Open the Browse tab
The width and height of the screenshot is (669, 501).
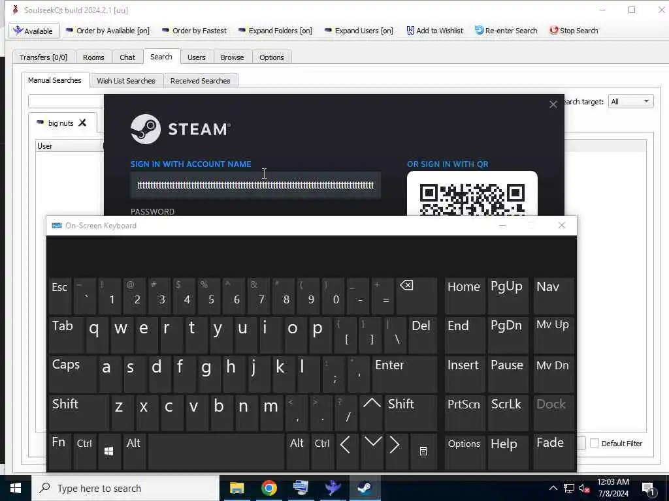pyautogui.click(x=233, y=57)
